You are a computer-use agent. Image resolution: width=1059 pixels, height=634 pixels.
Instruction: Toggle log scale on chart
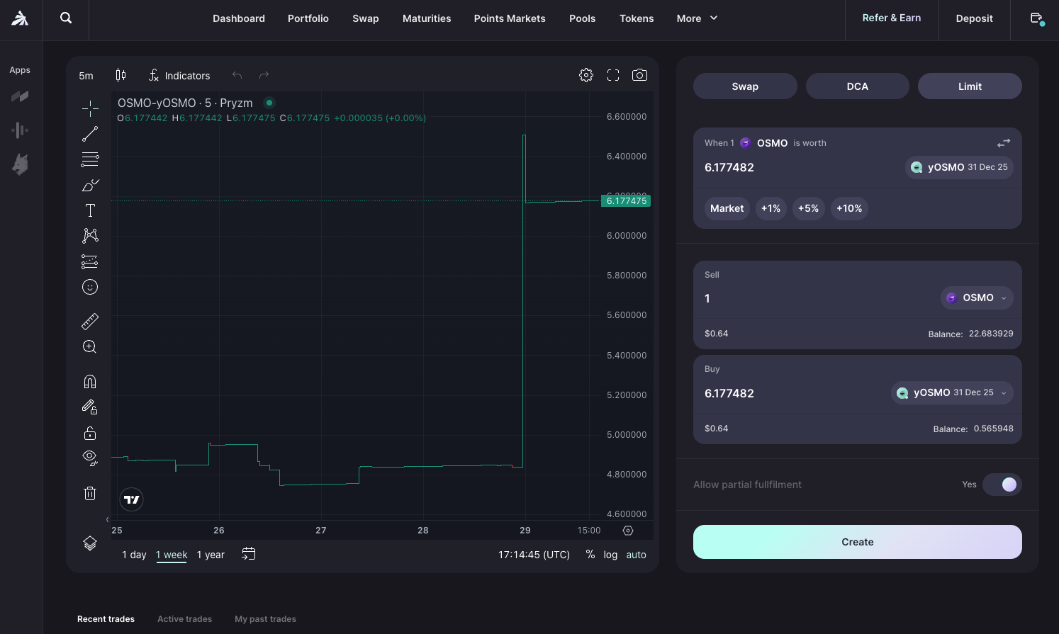[x=610, y=555]
